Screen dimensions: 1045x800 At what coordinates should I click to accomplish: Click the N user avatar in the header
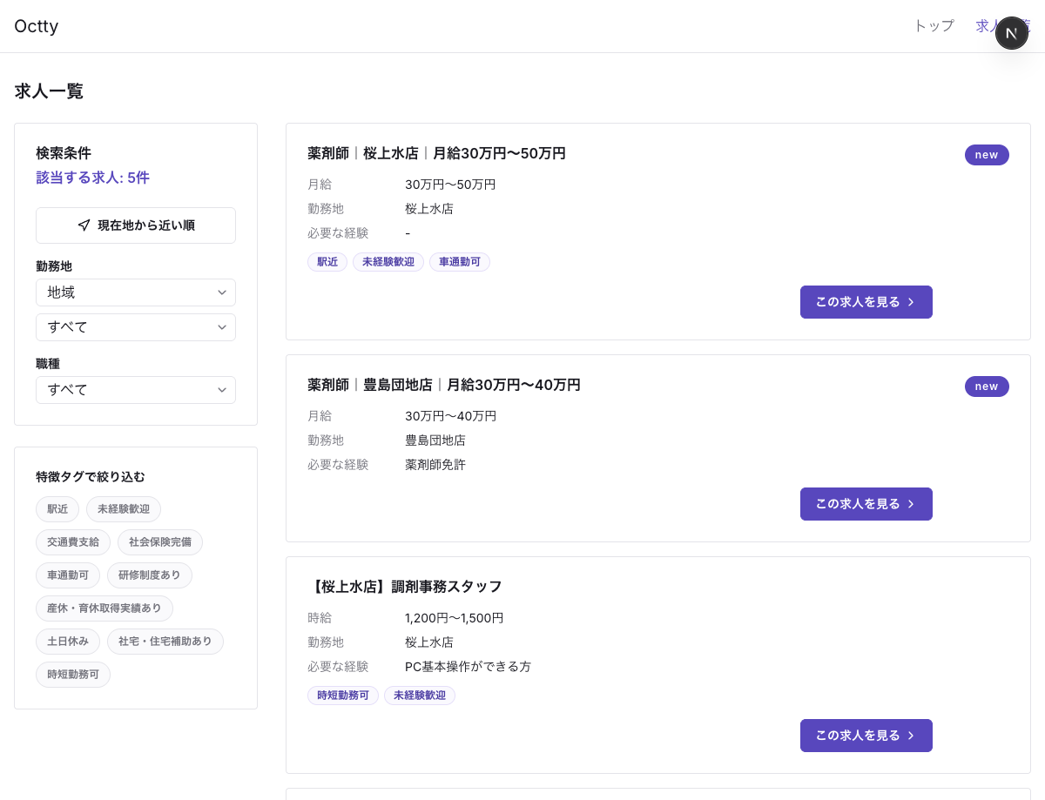tap(1012, 32)
